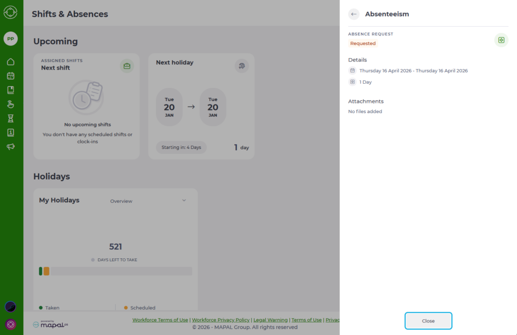Open Workforce Privacy Policy link
This screenshot has height=335, width=517.
pos(221,320)
